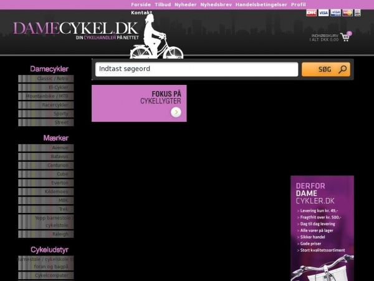Click the Cykeludstyr section heading
The width and height of the screenshot is (374, 281).
pyautogui.click(x=50, y=250)
